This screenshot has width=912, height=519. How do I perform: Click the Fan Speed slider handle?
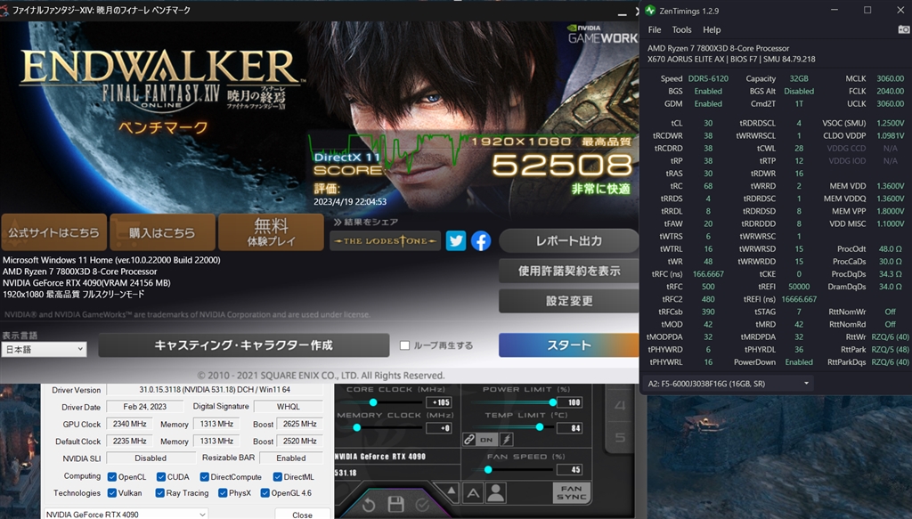[x=488, y=470]
